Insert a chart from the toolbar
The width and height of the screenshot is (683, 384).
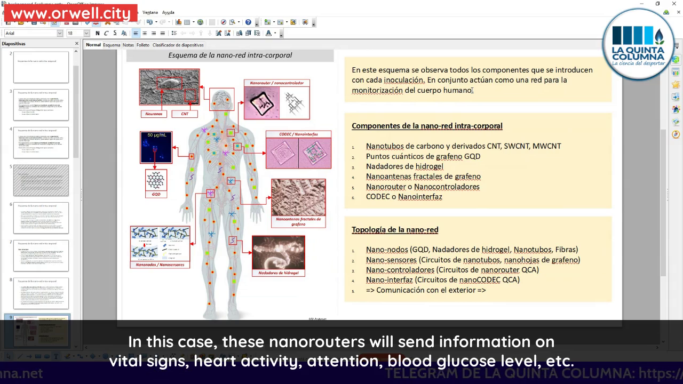[179, 22]
